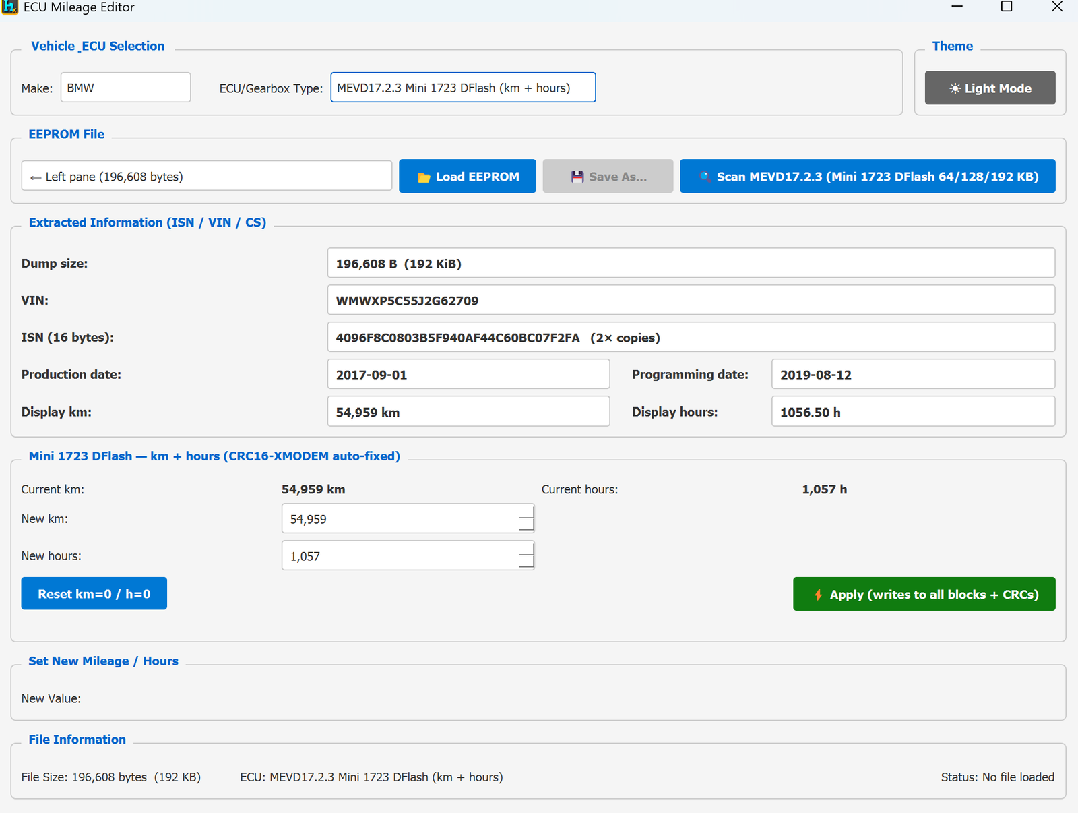Click the Dump size value field
This screenshot has height=813, width=1078.
coord(691,263)
